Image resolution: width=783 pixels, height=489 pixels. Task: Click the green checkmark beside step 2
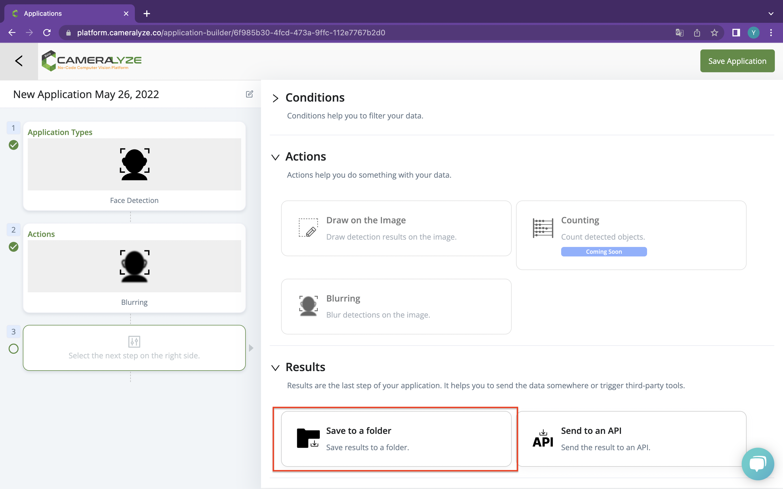coord(14,247)
